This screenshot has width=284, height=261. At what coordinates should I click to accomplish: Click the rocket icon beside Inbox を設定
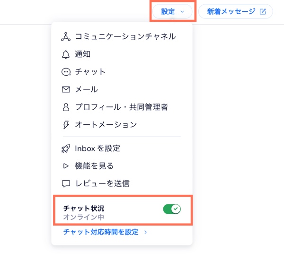point(66,148)
